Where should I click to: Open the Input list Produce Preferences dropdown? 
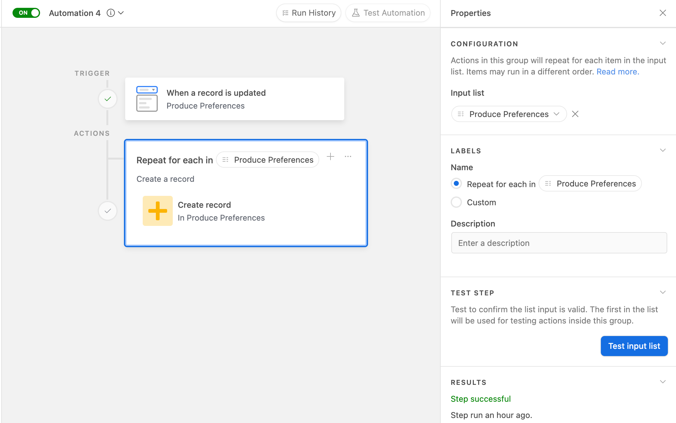(x=509, y=114)
